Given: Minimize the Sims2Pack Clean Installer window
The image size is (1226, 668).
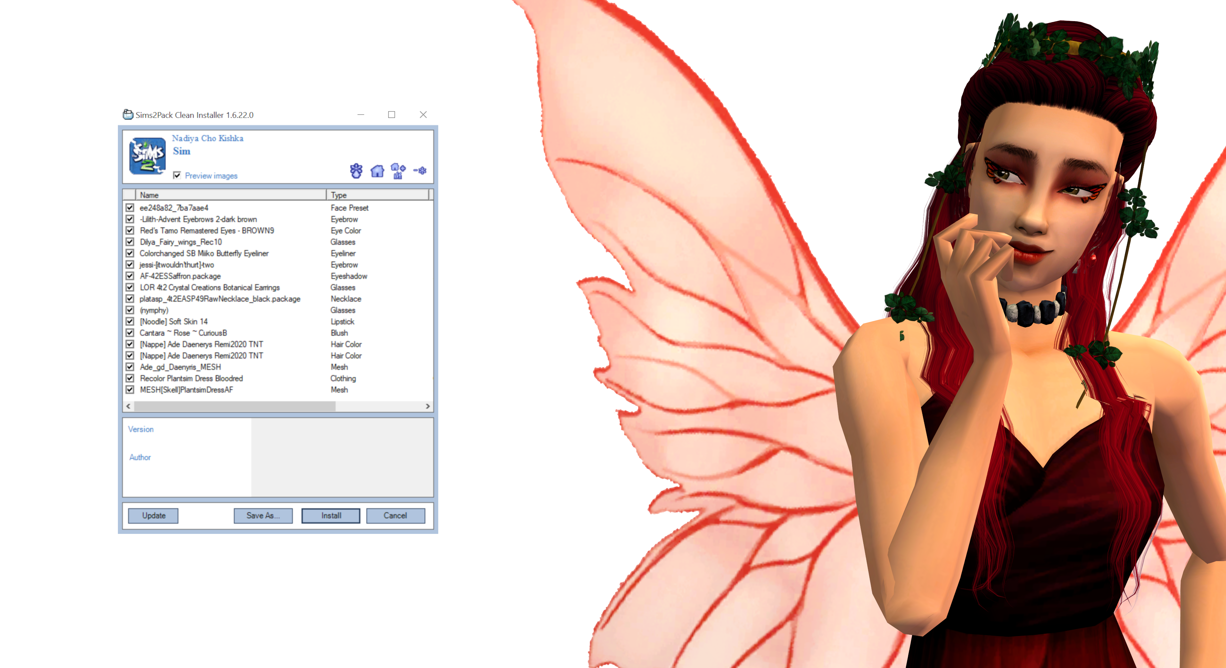Looking at the screenshot, I should pos(361,115).
